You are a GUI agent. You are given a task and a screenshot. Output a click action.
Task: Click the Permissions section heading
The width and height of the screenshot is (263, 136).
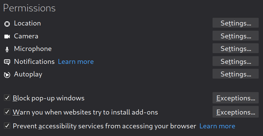(x=29, y=8)
